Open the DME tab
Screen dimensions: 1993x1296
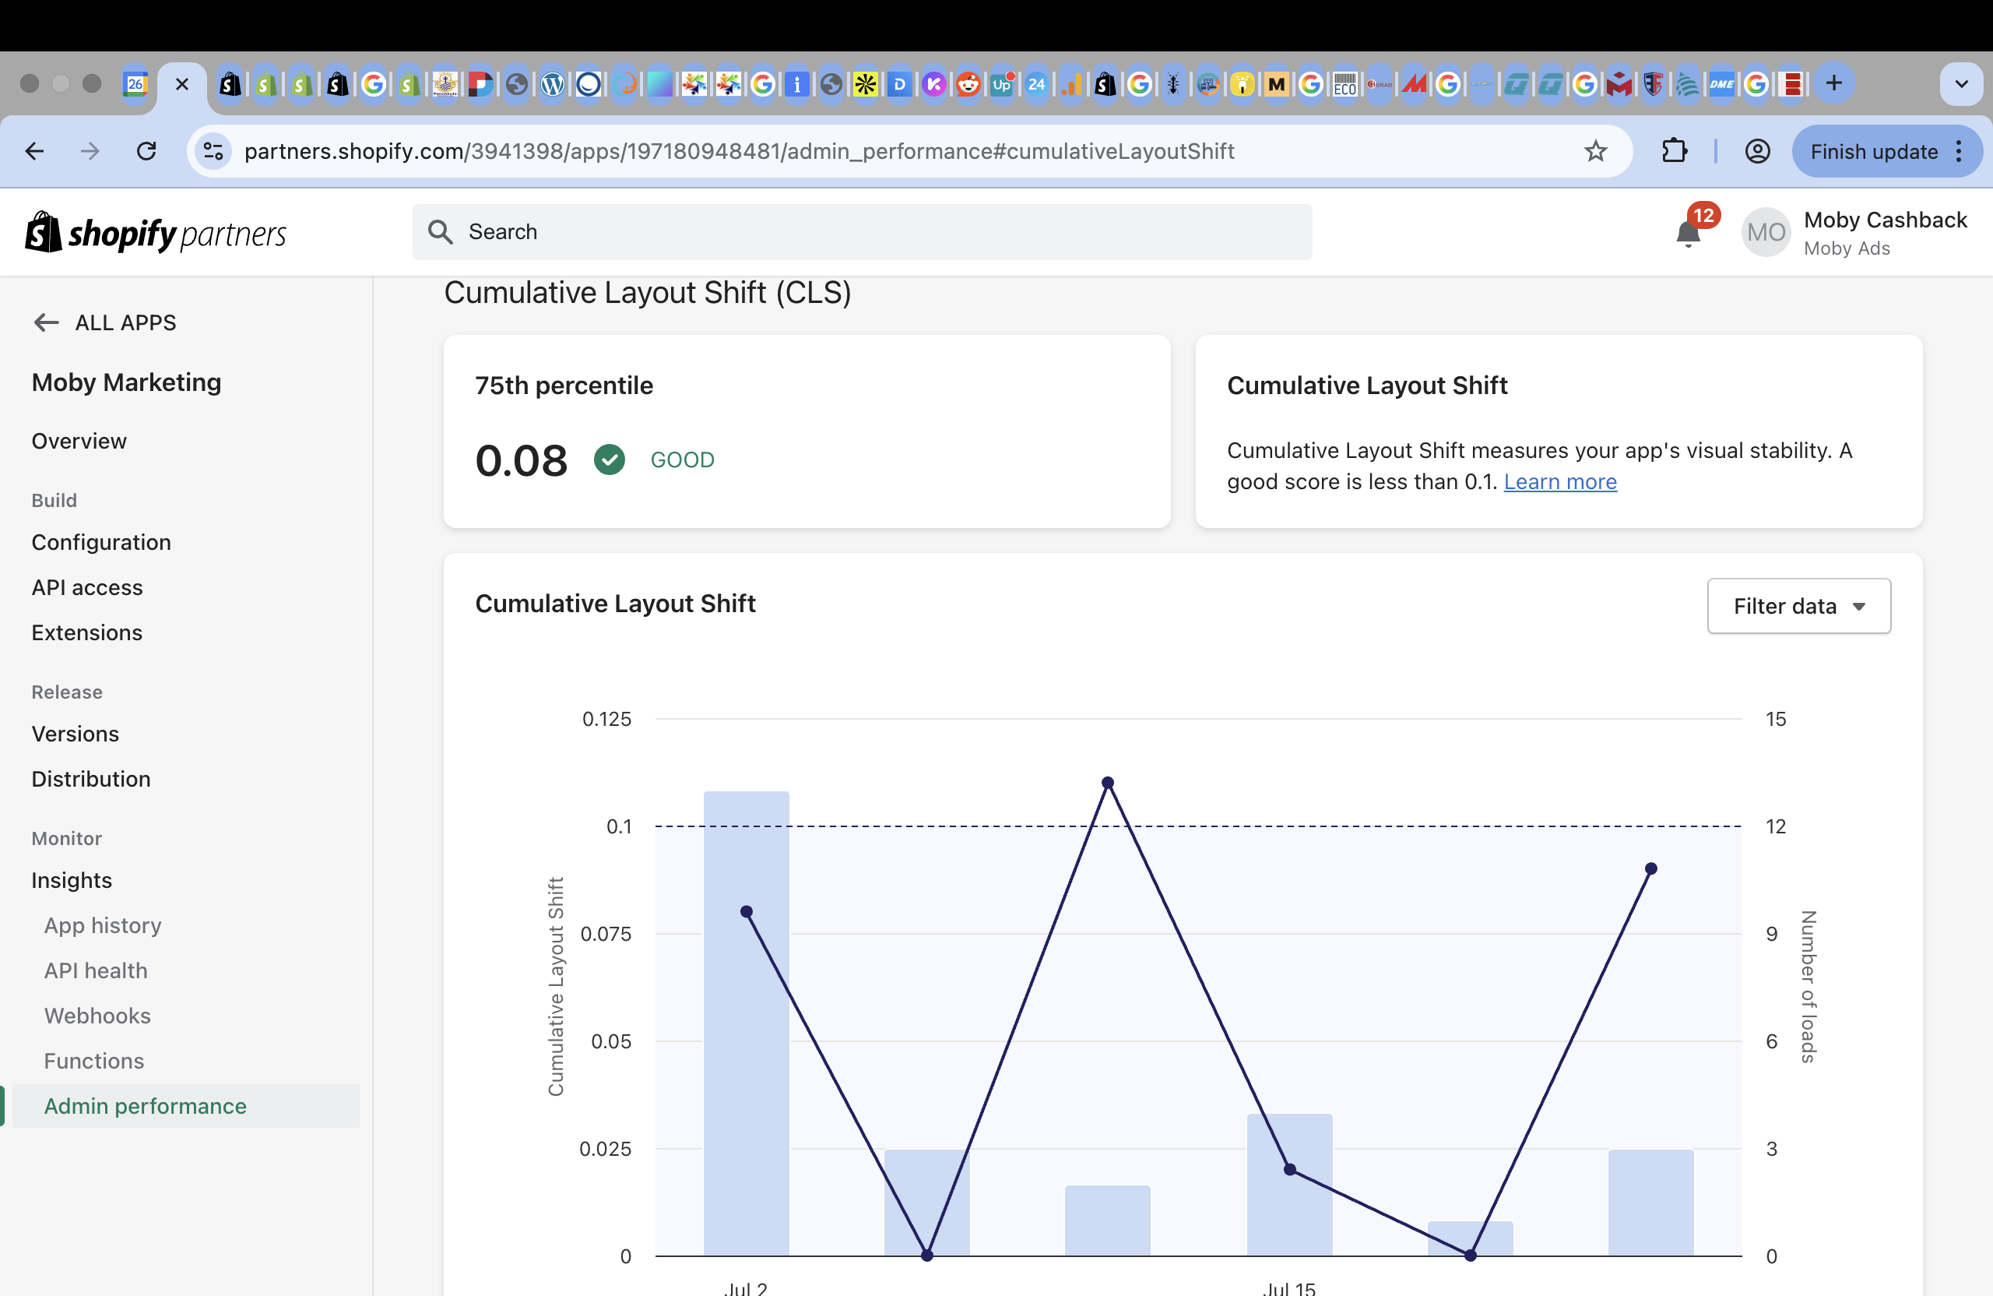click(x=1721, y=84)
